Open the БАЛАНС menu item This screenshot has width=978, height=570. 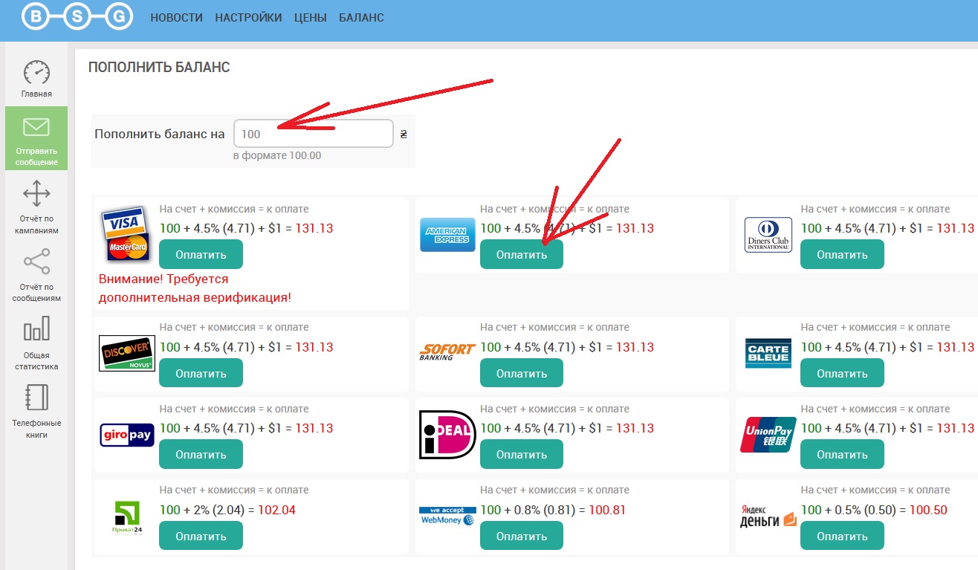(x=361, y=18)
